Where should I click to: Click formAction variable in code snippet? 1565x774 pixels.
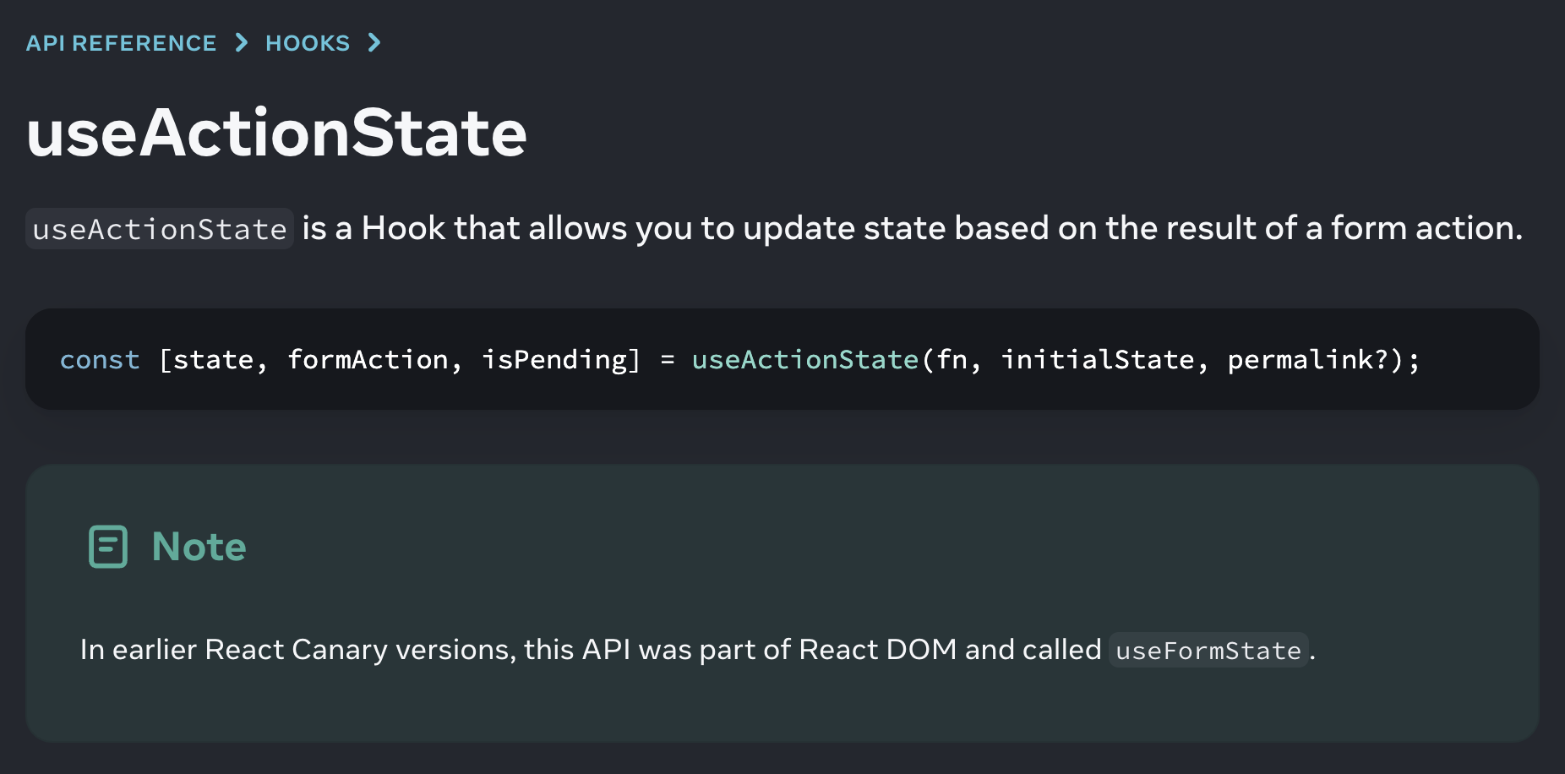[368, 360]
